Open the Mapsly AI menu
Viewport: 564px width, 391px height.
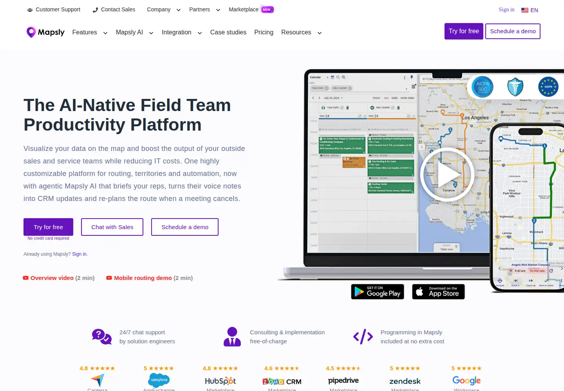tap(129, 32)
